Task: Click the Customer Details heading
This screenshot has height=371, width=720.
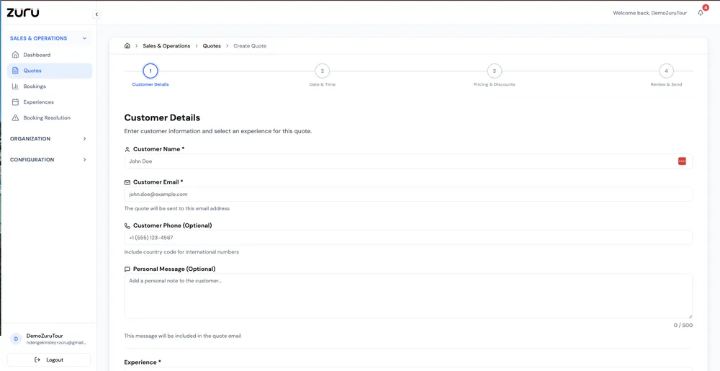Action: [x=162, y=117]
